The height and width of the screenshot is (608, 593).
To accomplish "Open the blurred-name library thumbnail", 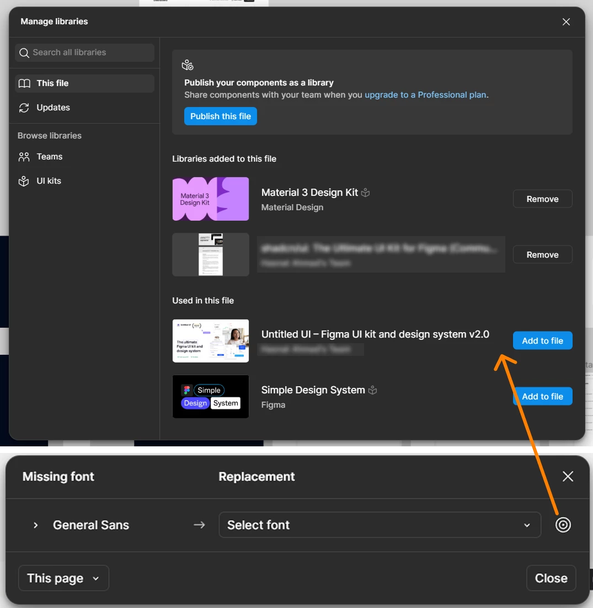I will (211, 254).
